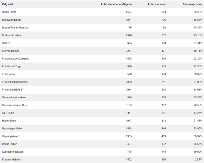
Task: Click the Folkehuset Trige entry
Action: (x=11, y=66)
